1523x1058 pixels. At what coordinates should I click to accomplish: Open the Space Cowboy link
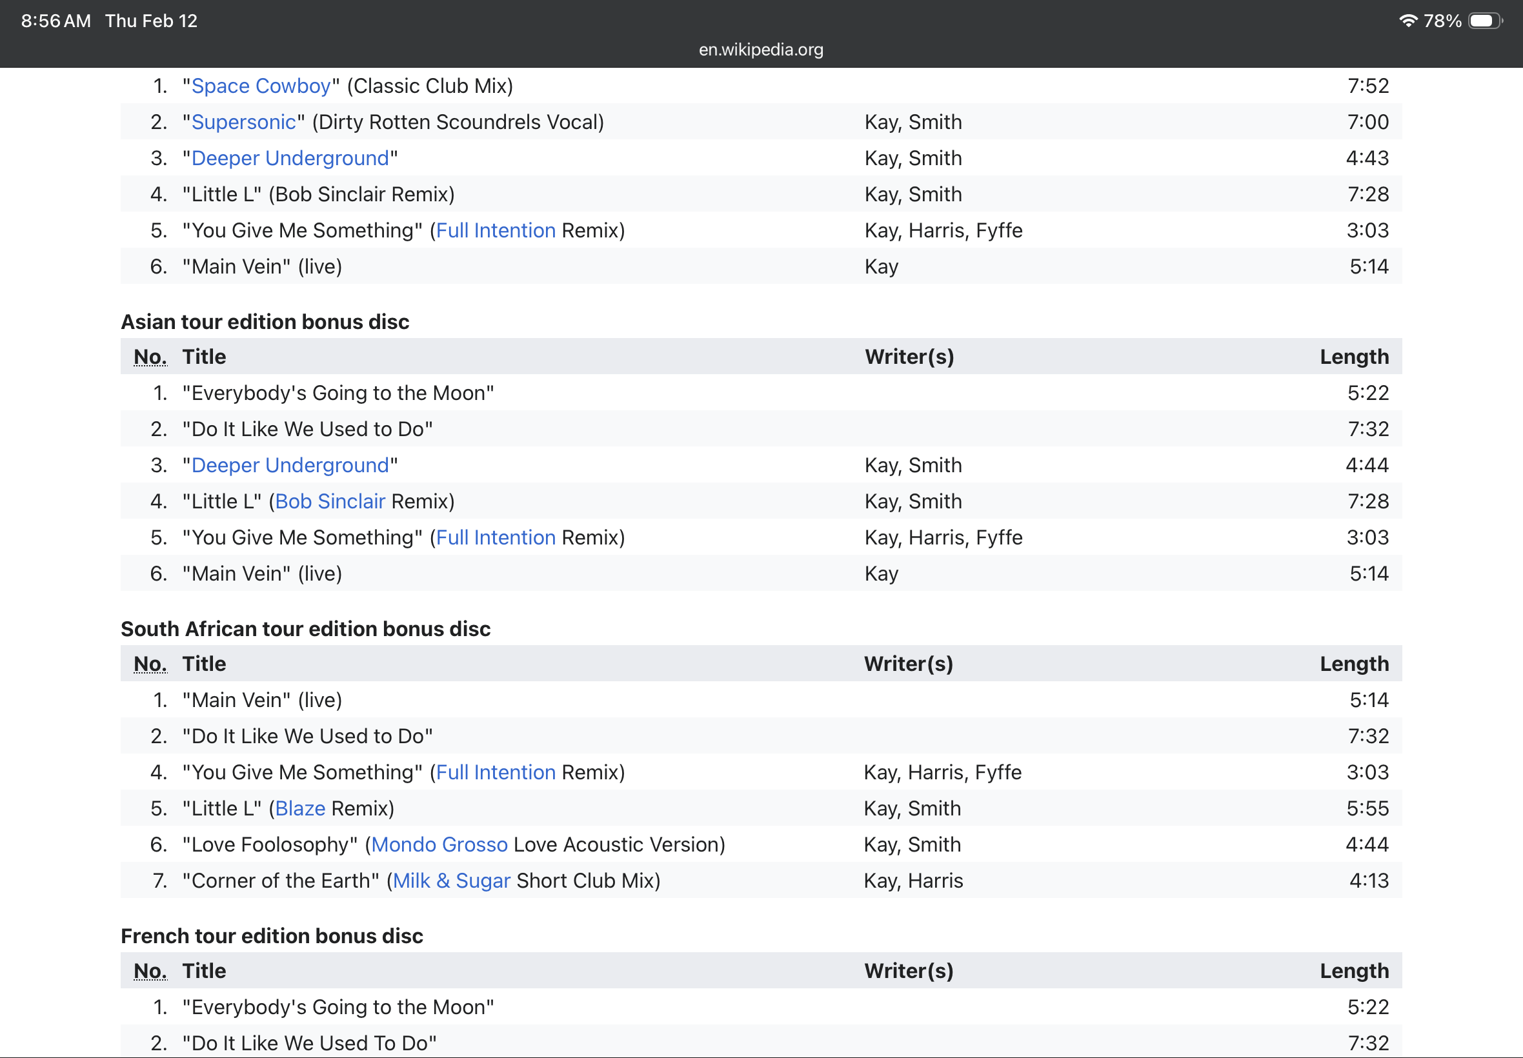(x=261, y=86)
